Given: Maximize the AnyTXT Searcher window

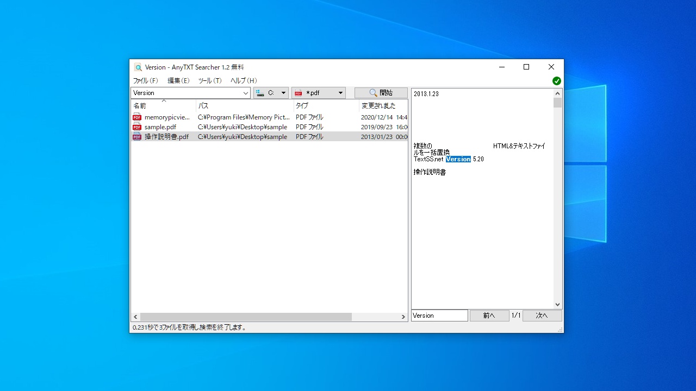Looking at the screenshot, I should (526, 67).
